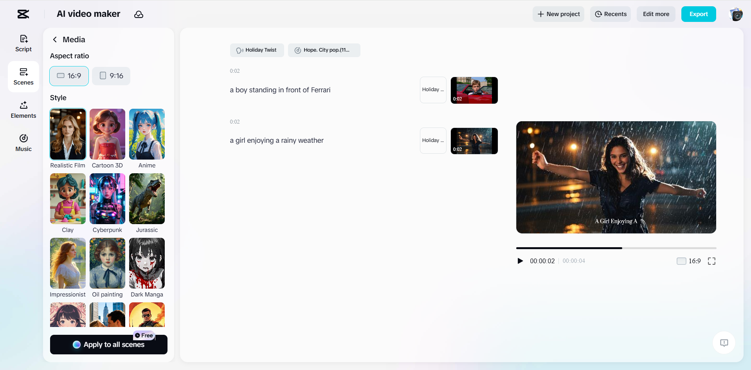Screen dimensions: 751x370
Task: Click the CapCut logo icon
Action: tap(22, 14)
